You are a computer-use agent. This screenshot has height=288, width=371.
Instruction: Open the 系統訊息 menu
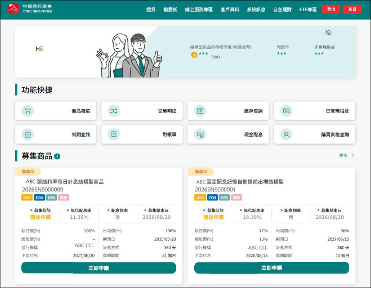(256, 9)
